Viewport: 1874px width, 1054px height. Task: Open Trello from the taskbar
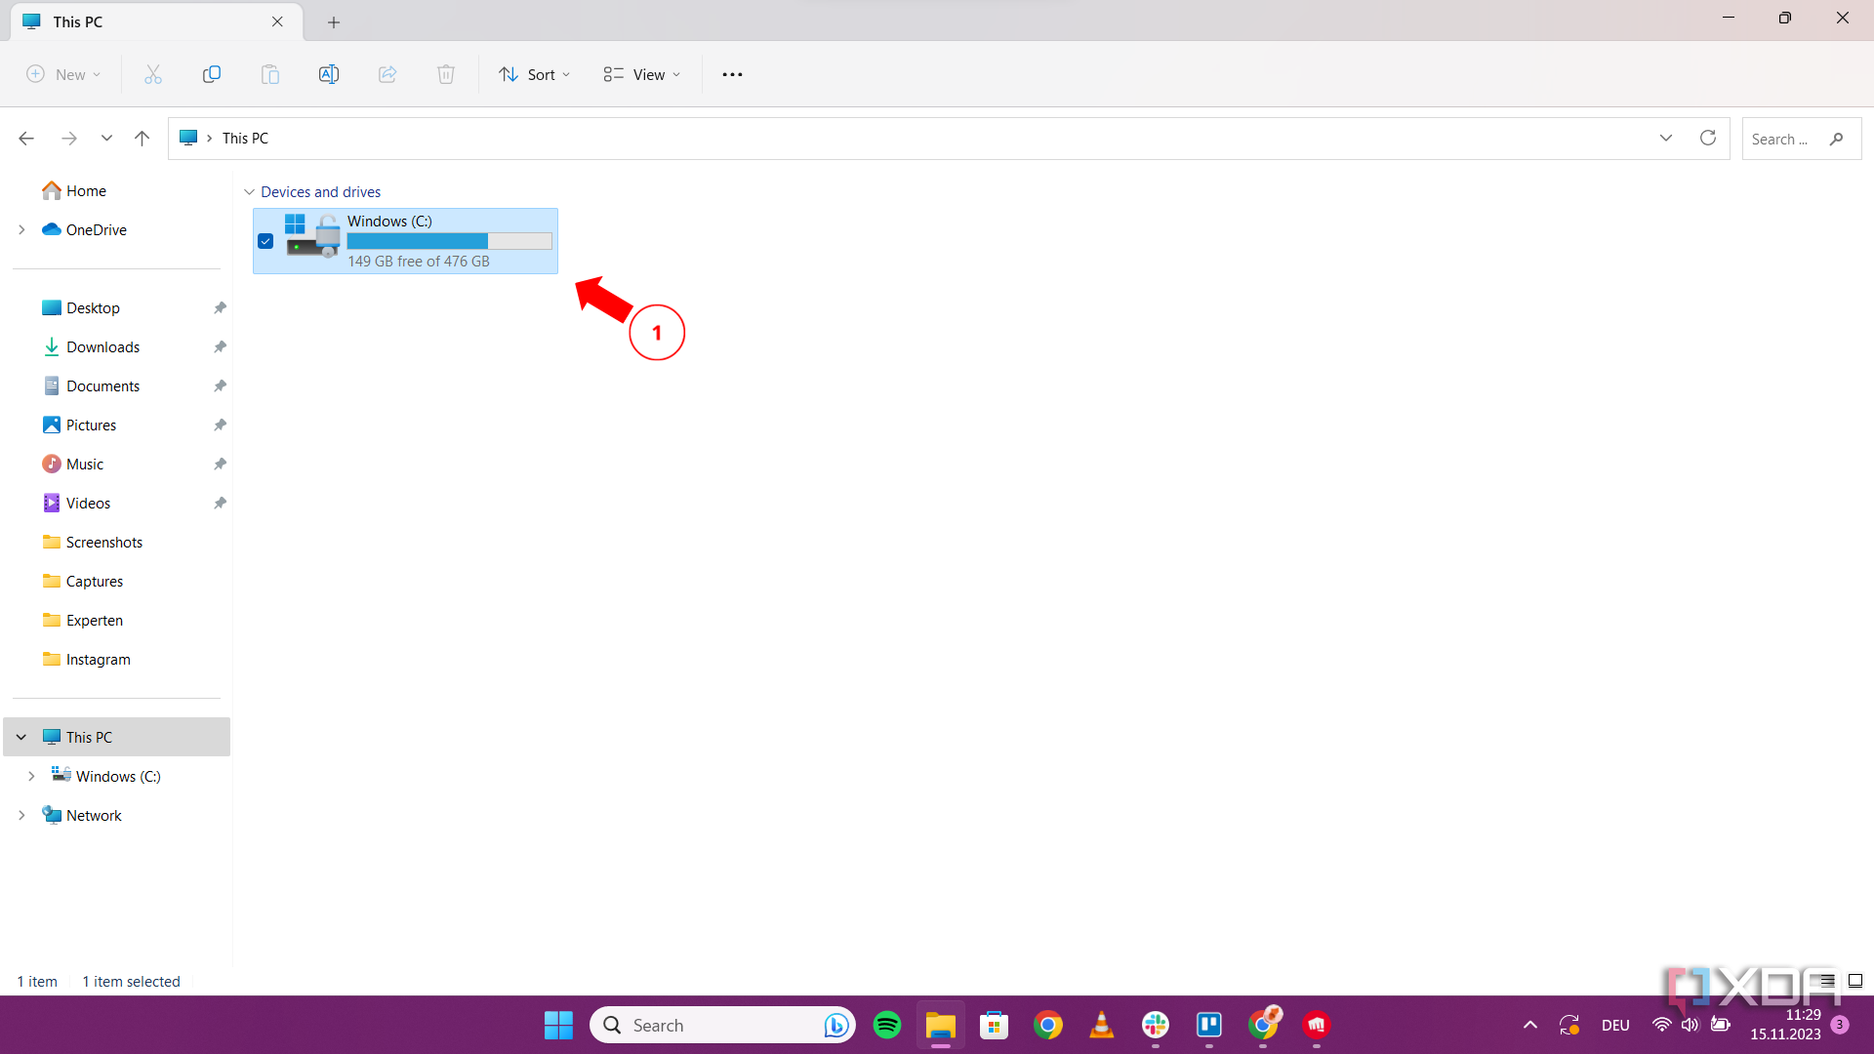coord(1209,1025)
